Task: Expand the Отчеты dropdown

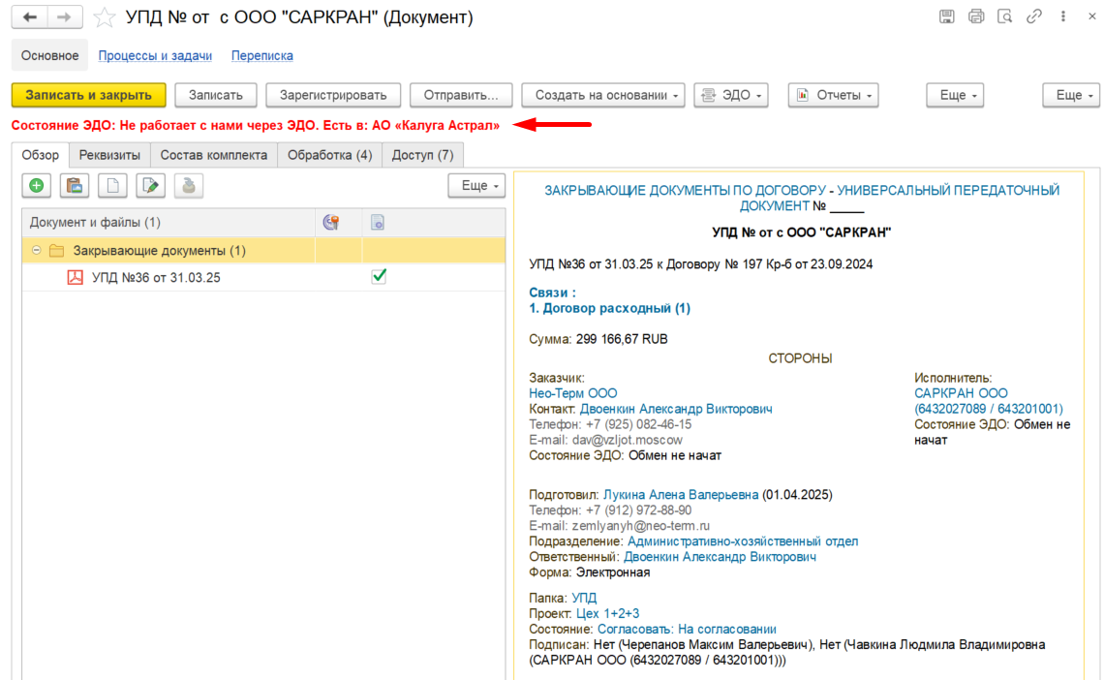Action: [x=834, y=95]
